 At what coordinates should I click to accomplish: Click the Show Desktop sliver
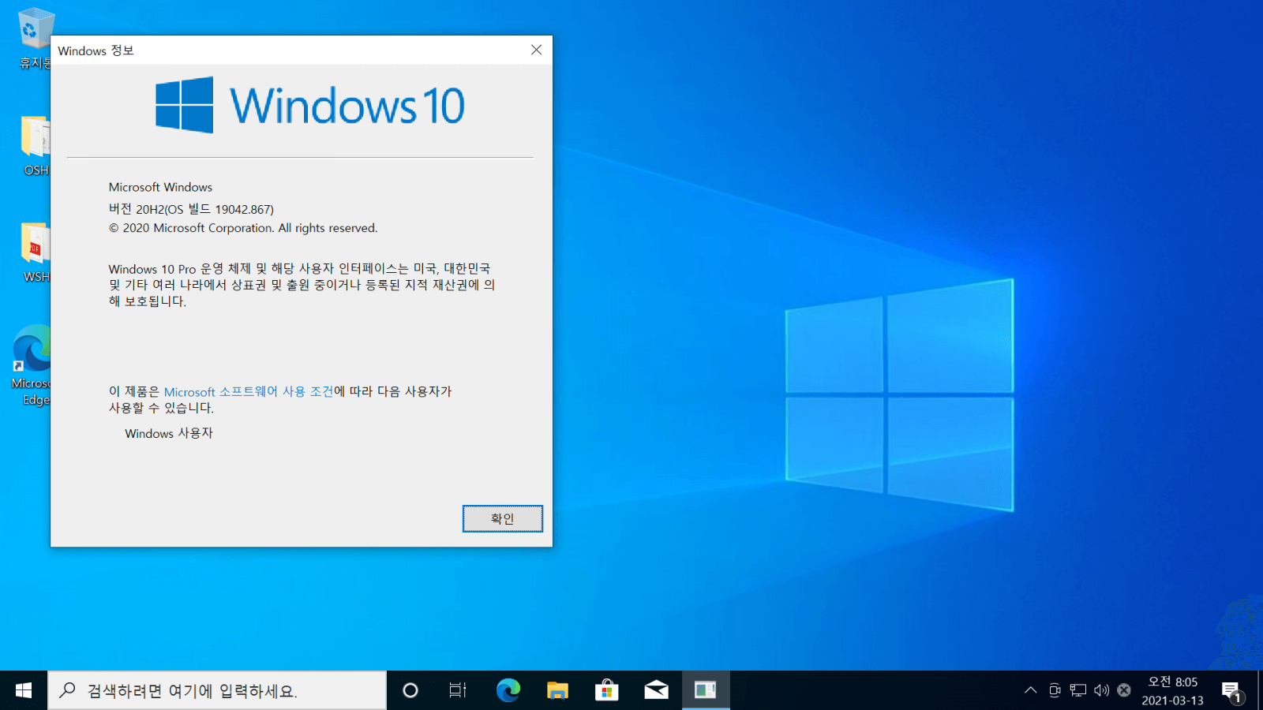(x=1260, y=690)
